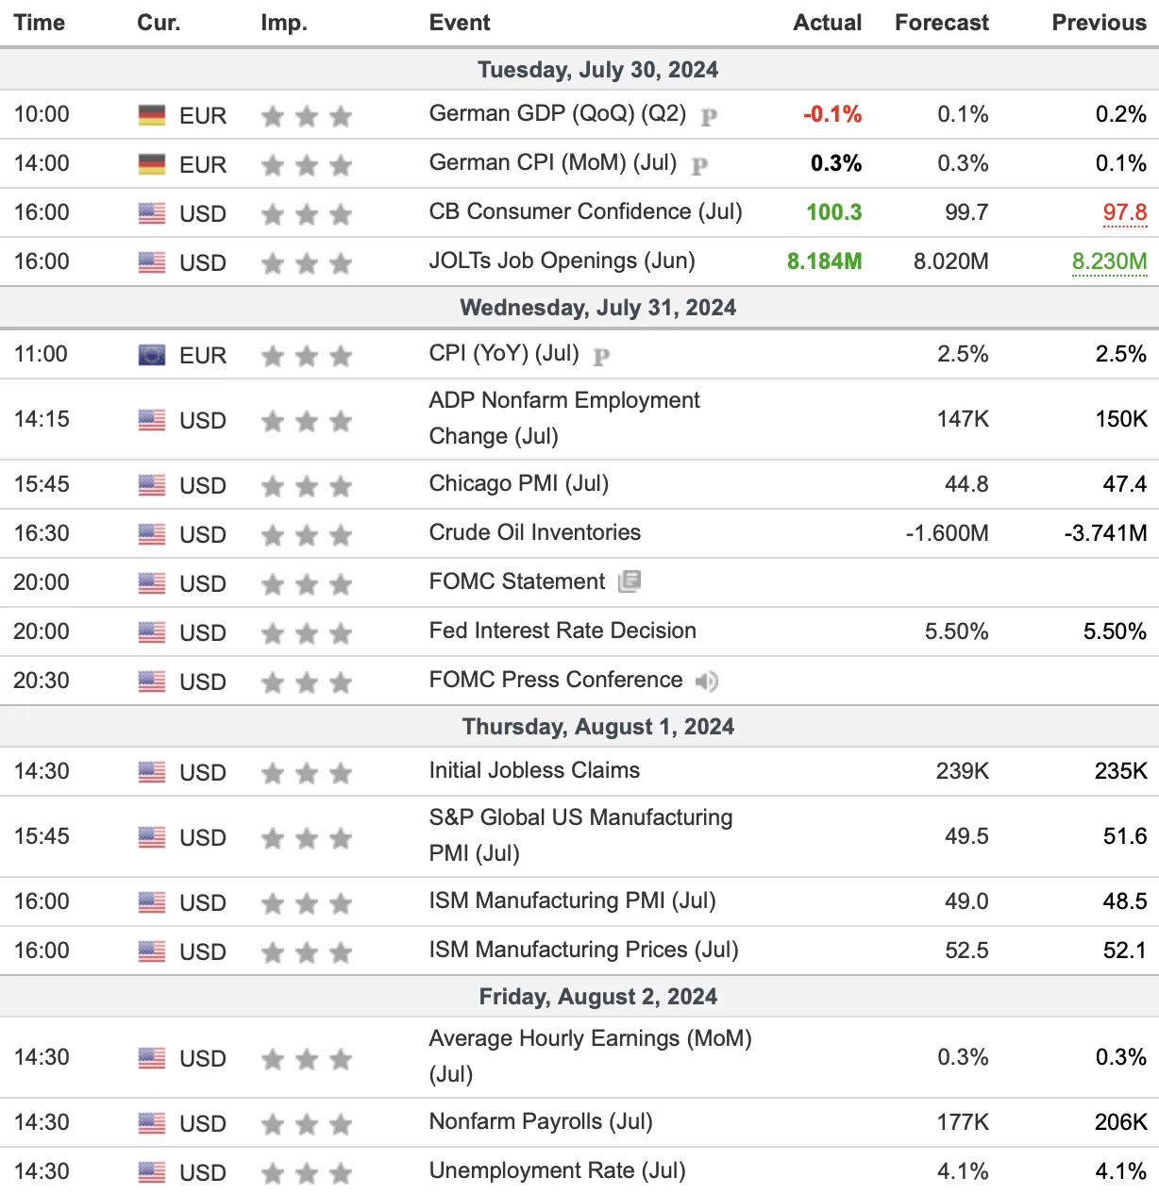
Task: Click the speaker icon for FOMC Press Conference
Action: 707,681
